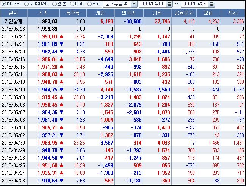Click the 주가 column header

coord(43,13)
